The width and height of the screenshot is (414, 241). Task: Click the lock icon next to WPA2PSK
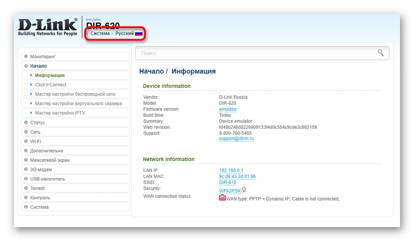coord(244,190)
